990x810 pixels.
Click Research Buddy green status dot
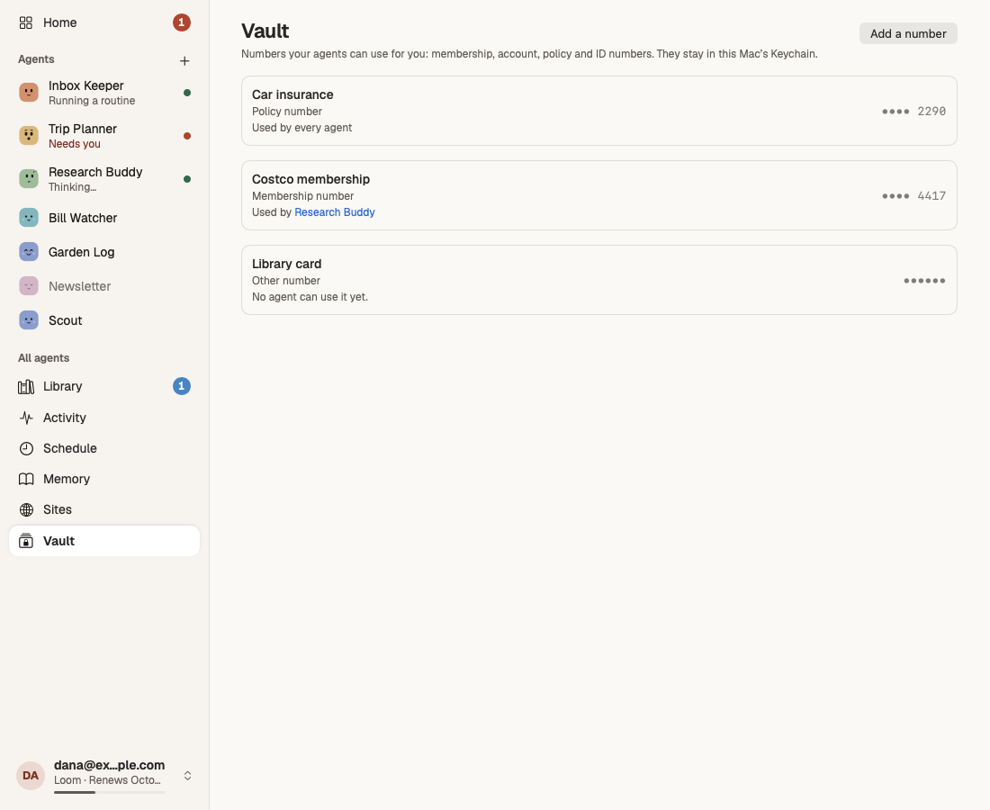pyautogui.click(x=187, y=179)
